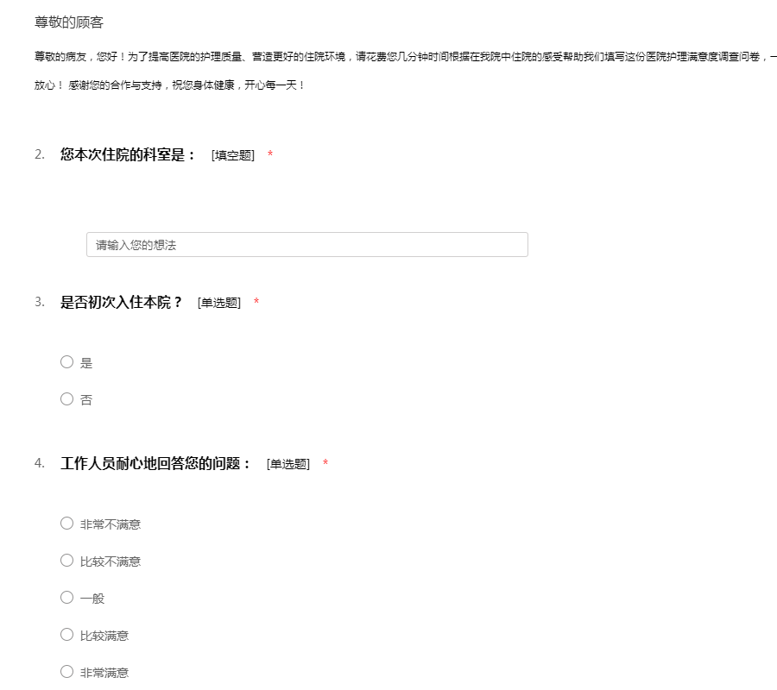Pick the '一般' satisfaction option

pos(66,598)
